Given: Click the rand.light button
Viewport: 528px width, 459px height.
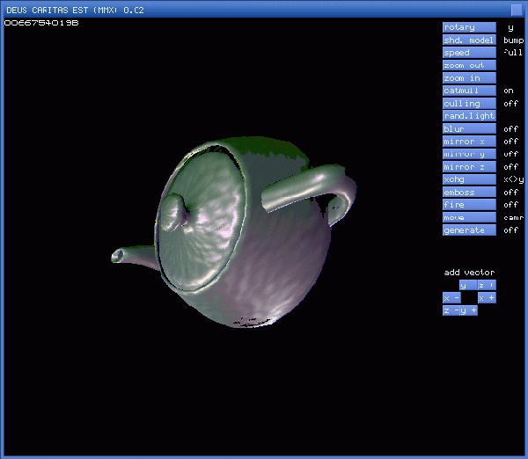Looking at the screenshot, I should (469, 116).
